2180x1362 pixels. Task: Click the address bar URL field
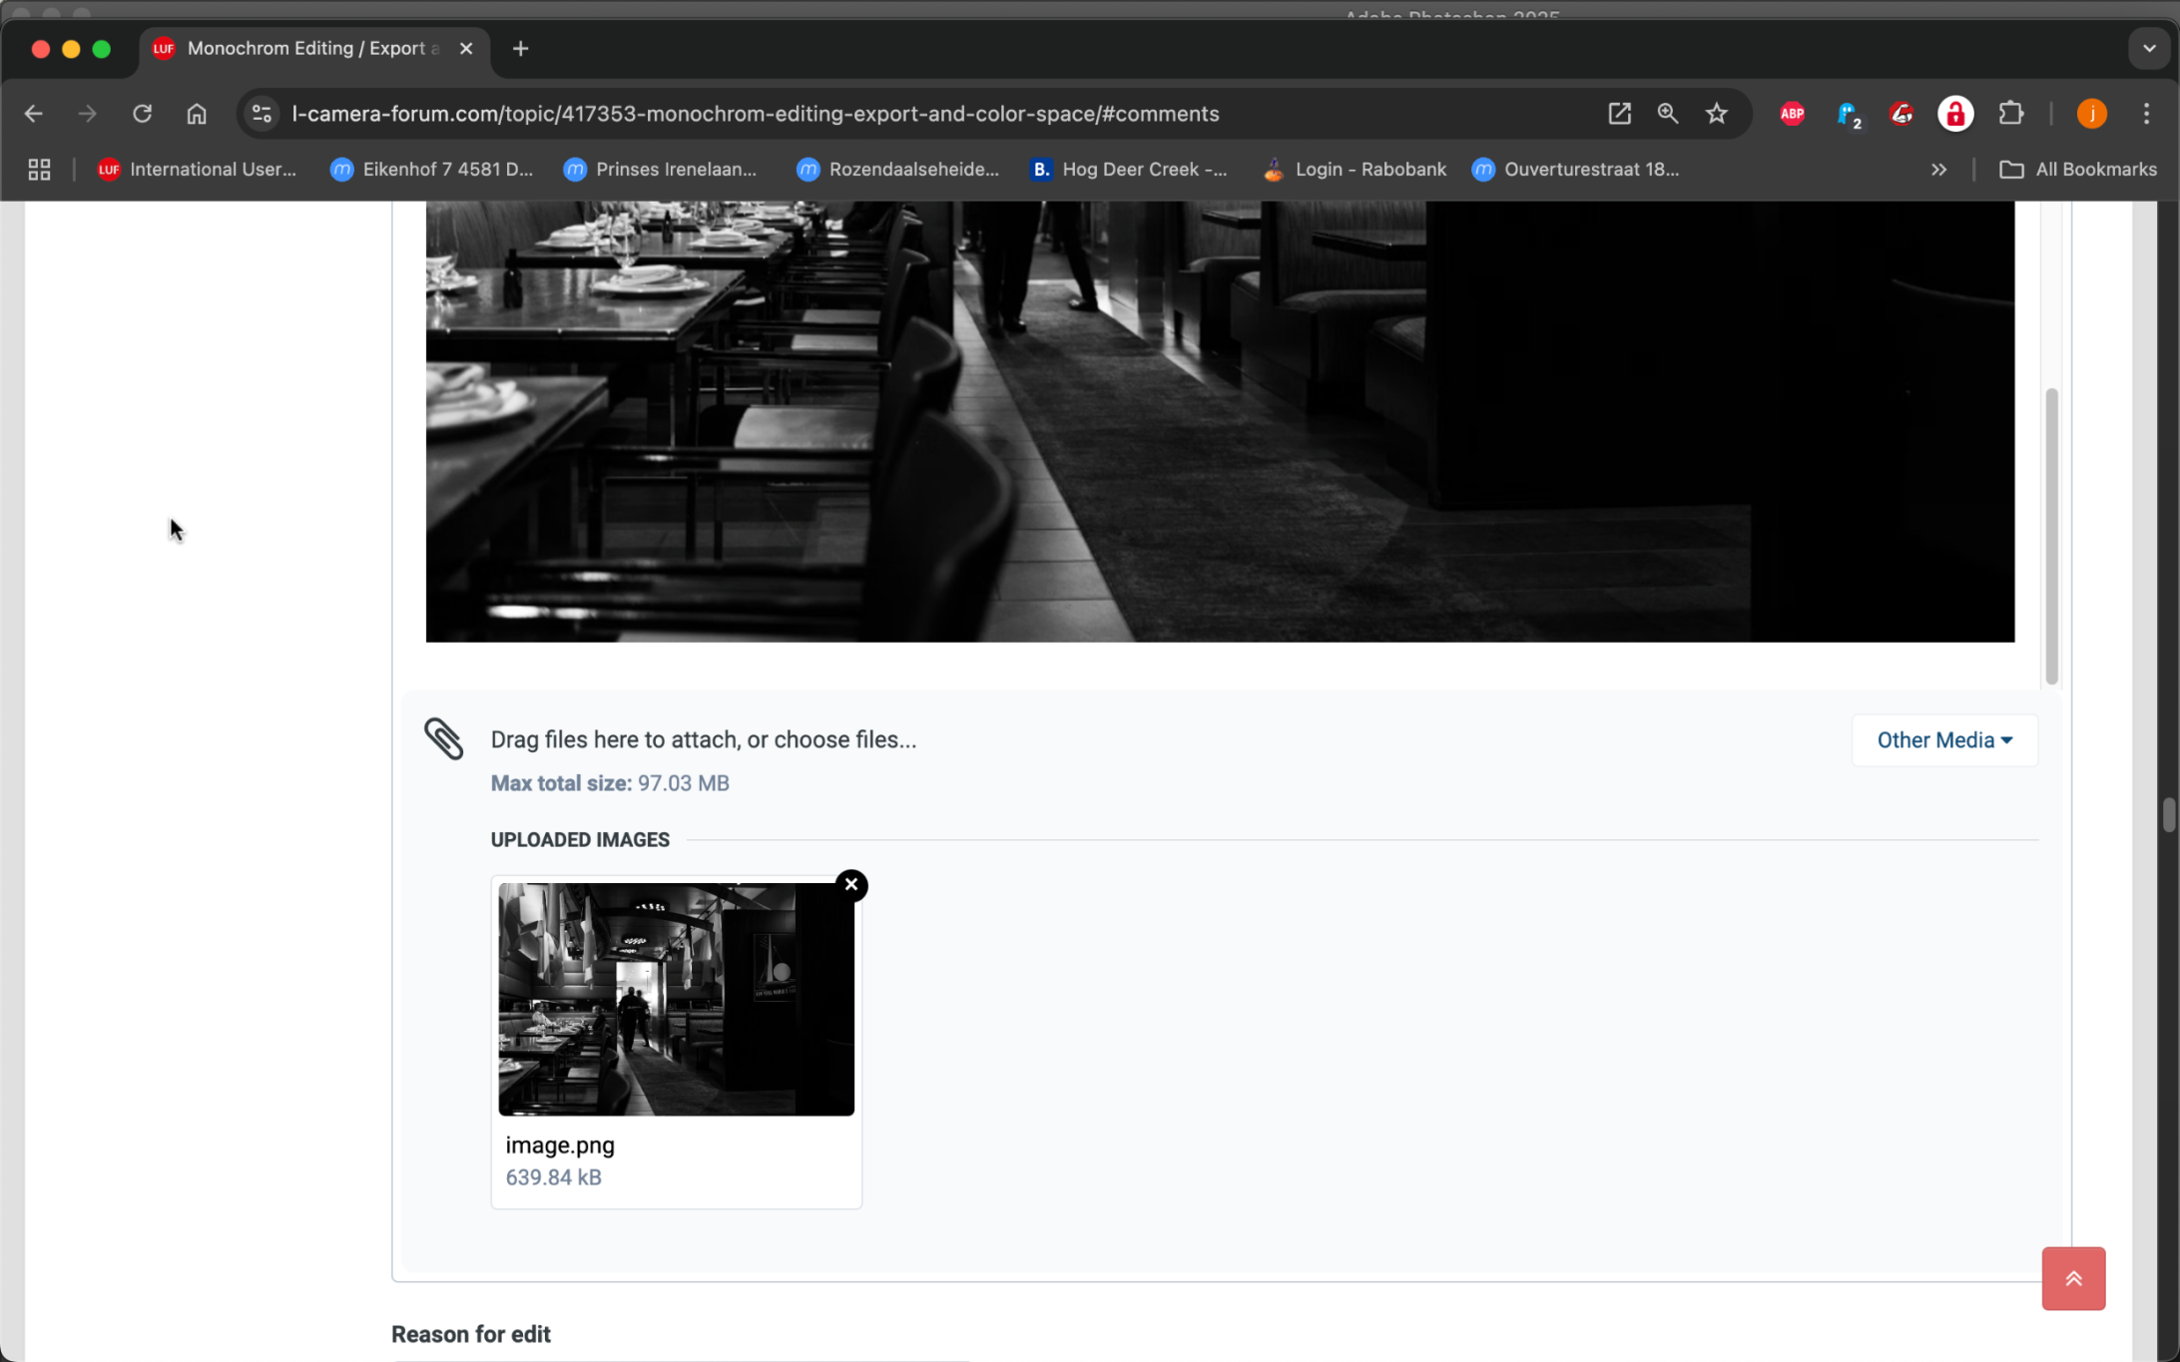click(x=755, y=114)
